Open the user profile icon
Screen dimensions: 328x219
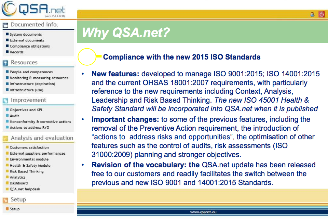tap(312, 14)
